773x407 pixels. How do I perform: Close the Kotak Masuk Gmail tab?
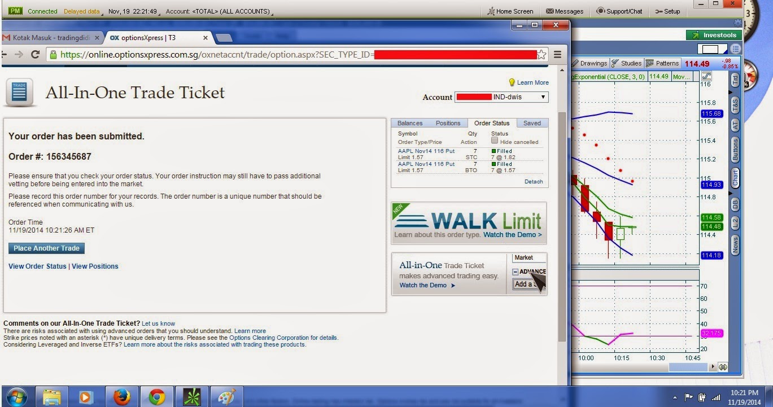click(97, 38)
